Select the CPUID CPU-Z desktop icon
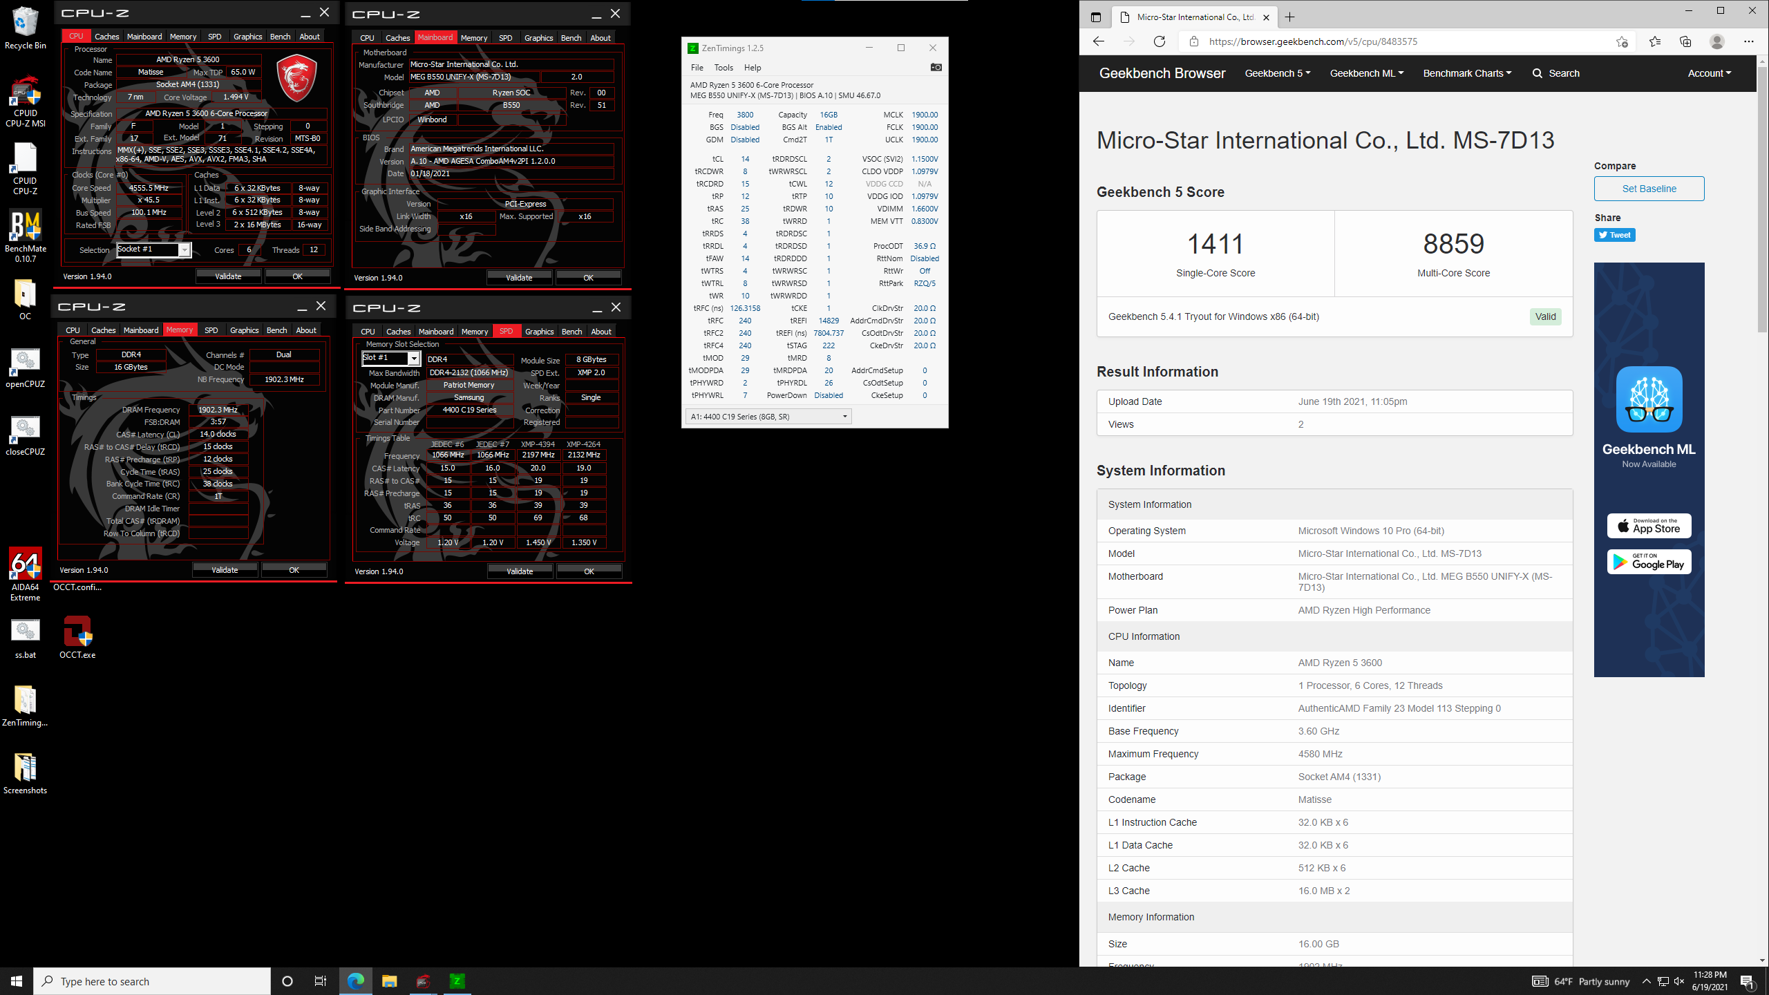This screenshot has width=1769, height=995. coord(25,169)
